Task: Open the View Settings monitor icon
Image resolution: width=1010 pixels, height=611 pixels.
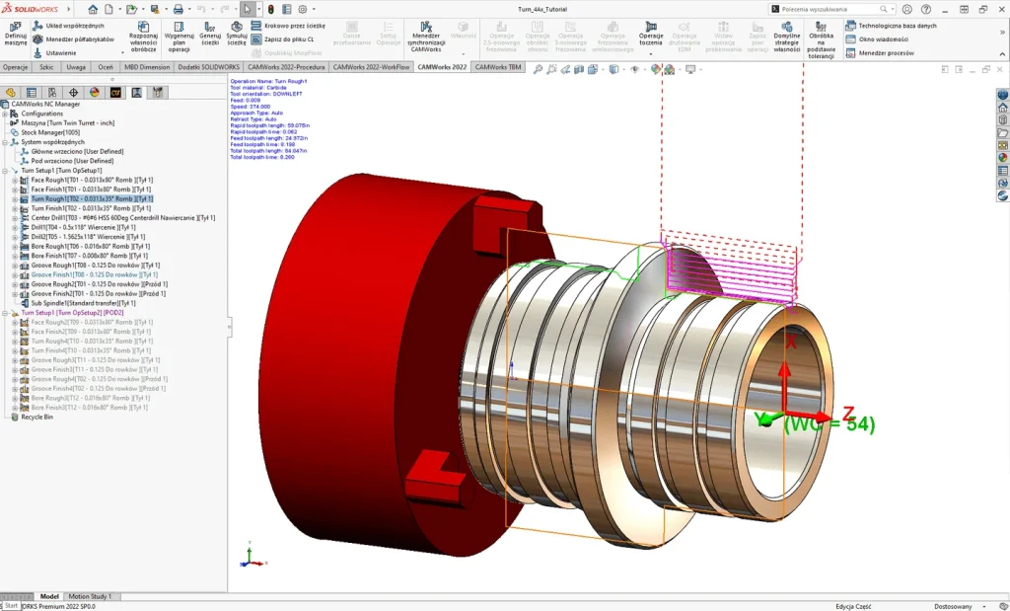Action: [690, 69]
